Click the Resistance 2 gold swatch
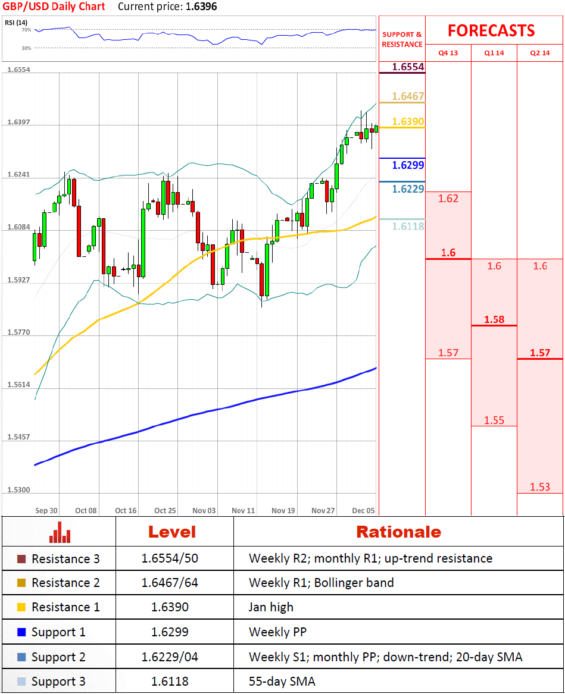Viewport: 565px width, 694px height. [21, 582]
